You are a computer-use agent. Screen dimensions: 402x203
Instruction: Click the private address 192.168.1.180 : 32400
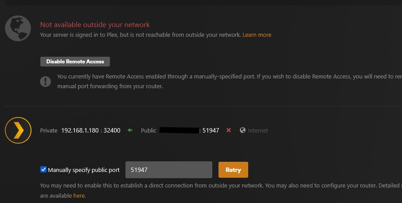91,130
